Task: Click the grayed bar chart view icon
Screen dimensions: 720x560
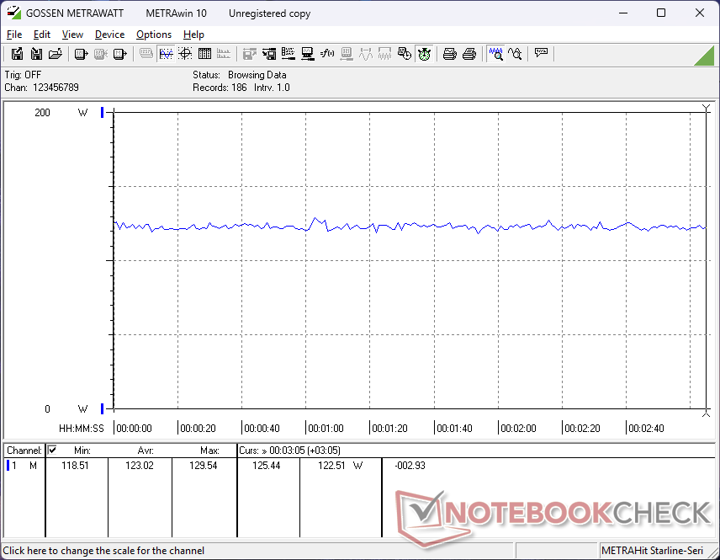Action: click(224, 54)
